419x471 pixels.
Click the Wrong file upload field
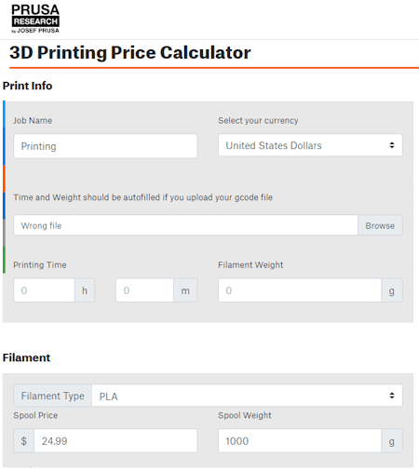[185, 225]
